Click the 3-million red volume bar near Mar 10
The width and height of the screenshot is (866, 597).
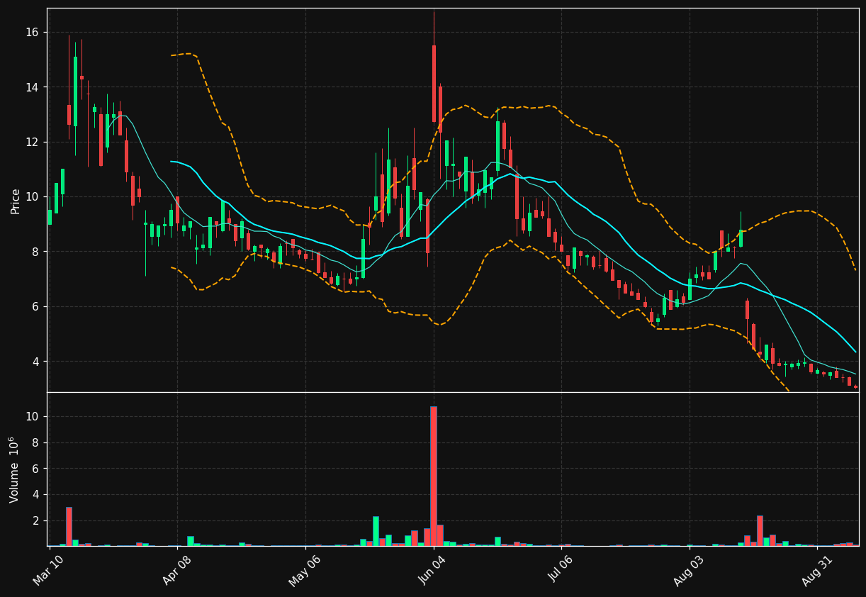[69, 526]
